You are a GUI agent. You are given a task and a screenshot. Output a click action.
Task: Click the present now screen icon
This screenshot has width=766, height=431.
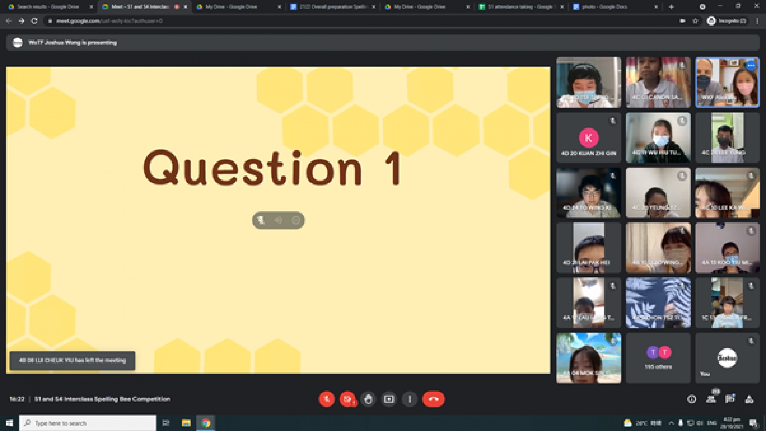389,399
